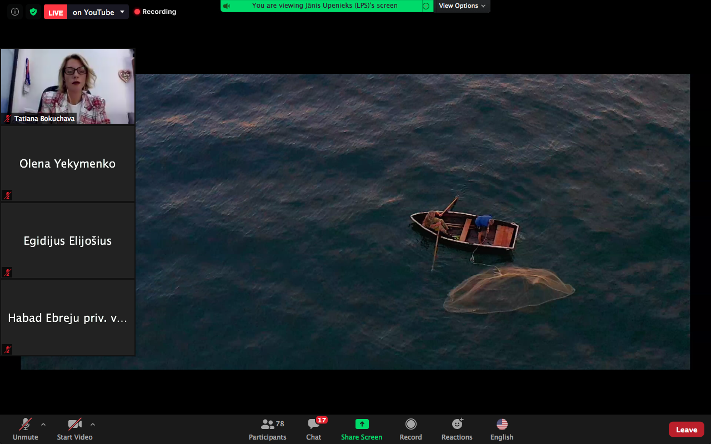Expand audio options arrow next to Unmute
The image size is (711, 444).
(x=43, y=425)
